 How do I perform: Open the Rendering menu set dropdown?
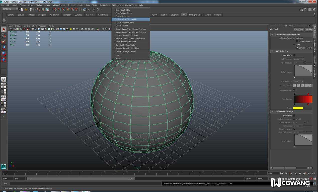[10, 9]
